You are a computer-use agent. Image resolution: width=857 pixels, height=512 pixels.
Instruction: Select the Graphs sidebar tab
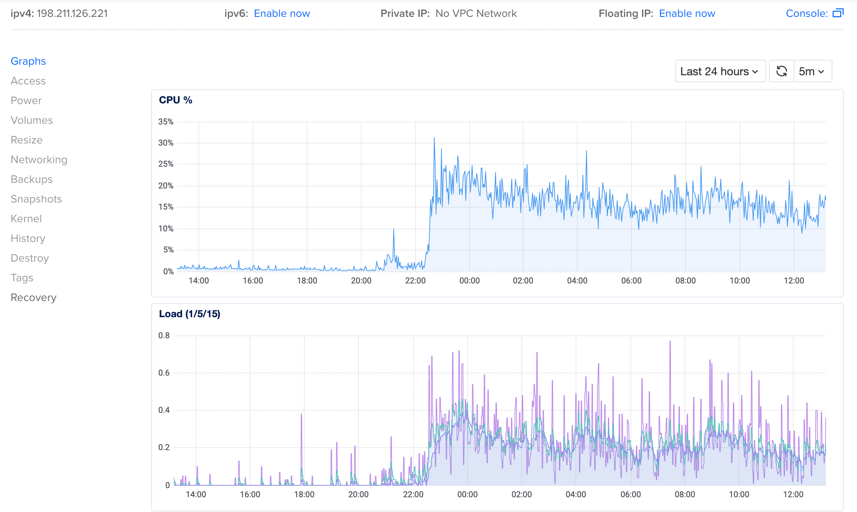tap(28, 61)
